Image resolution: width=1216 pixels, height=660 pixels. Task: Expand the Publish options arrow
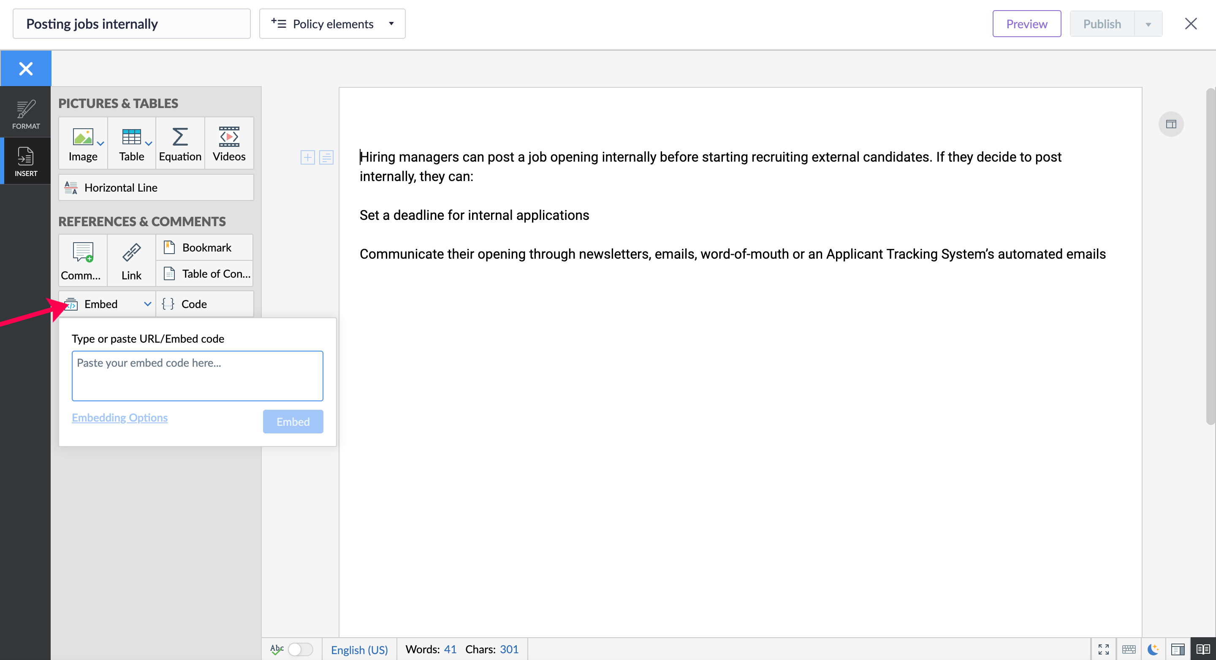(x=1148, y=24)
